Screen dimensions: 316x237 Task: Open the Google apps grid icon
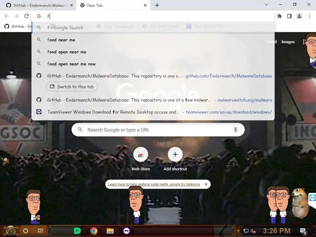[305, 42]
